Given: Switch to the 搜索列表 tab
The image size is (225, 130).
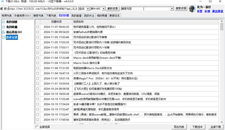Looking at the screenshot, I should pyautogui.click(x=38, y=15).
